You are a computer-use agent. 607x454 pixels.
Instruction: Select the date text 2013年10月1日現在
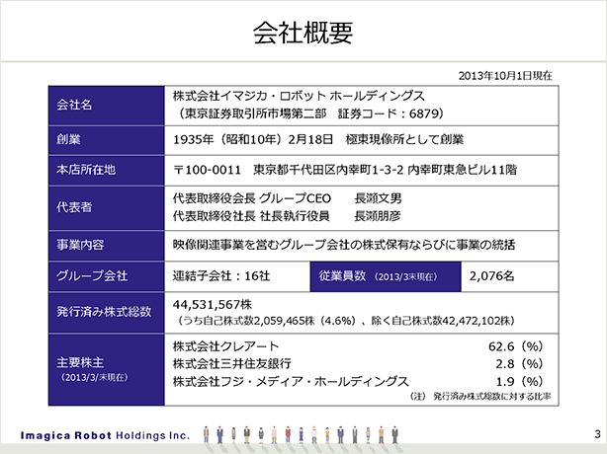click(x=505, y=76)
